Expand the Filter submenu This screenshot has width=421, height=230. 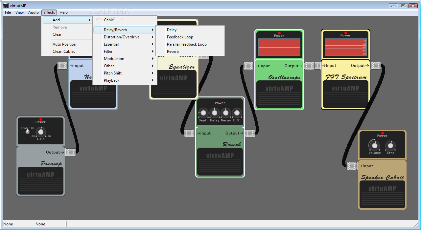click(x=125, y=52)
